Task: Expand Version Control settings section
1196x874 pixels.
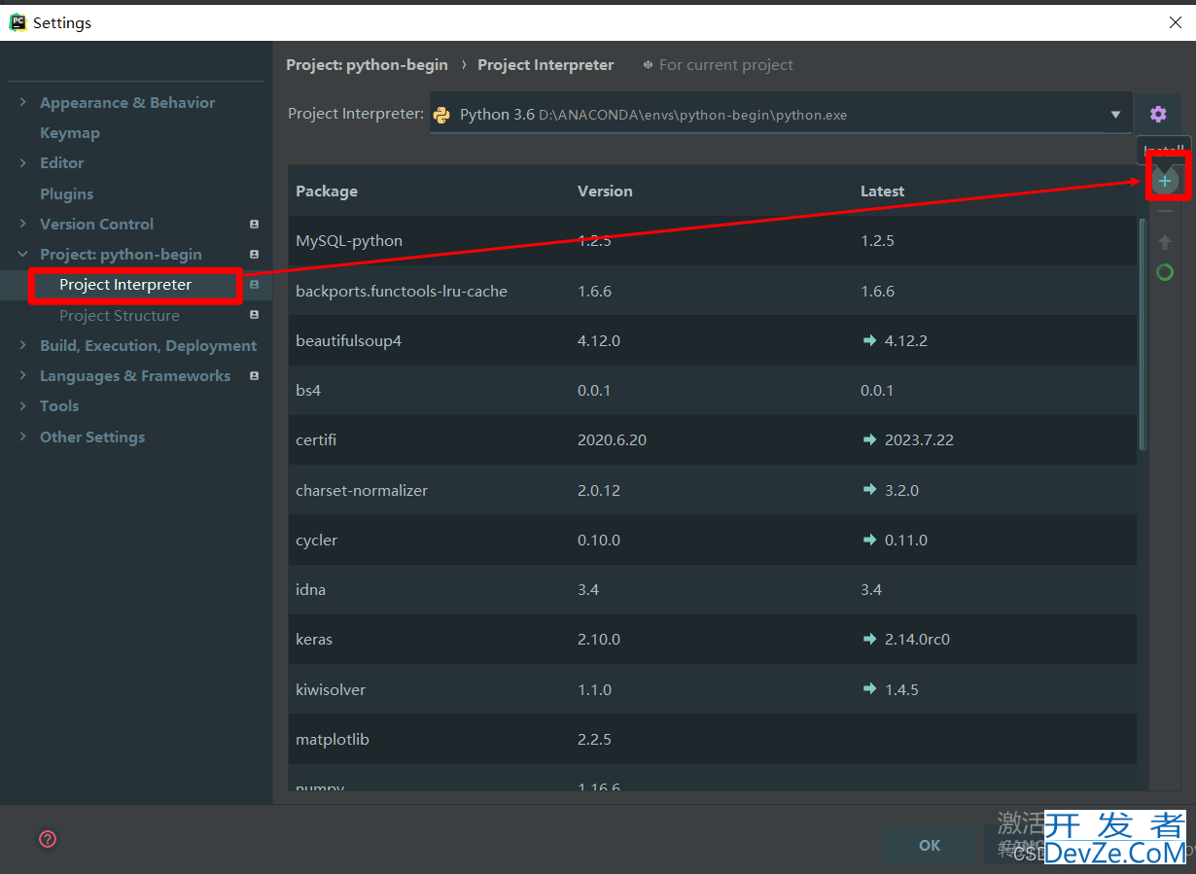Action: pyautogui.click(x=22, y=224)
